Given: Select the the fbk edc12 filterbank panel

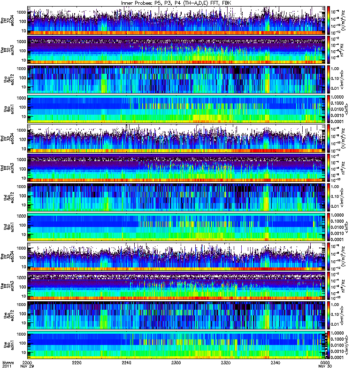Looking at the screenshot, I should pos(176,315).
